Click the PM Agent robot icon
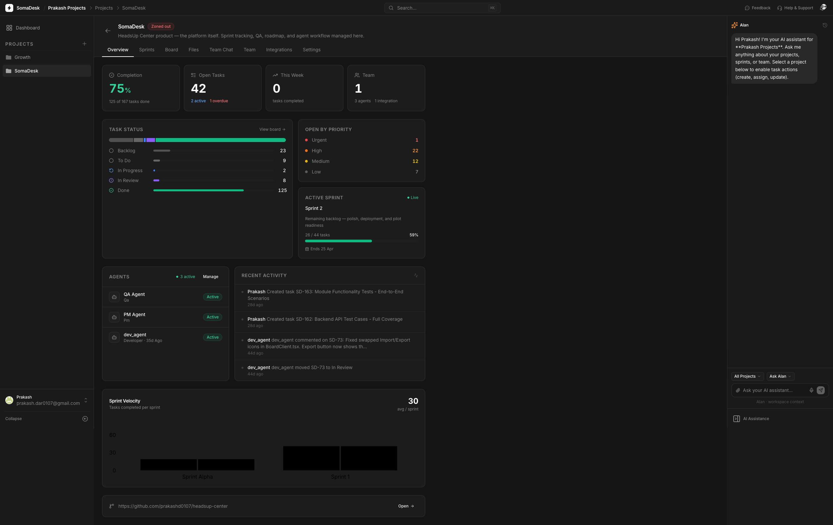This screenshot has width=833, height=525. tap(114, 317)
